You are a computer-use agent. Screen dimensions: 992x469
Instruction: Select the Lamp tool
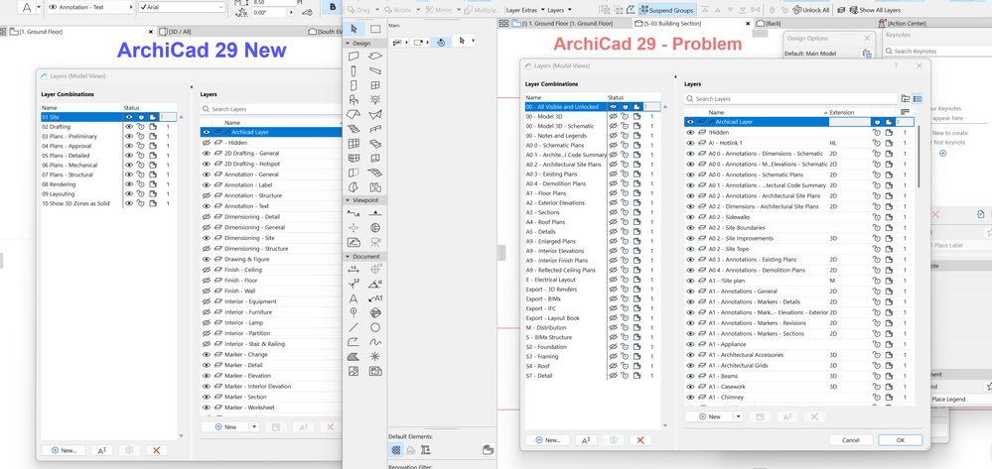click(375, 100)
